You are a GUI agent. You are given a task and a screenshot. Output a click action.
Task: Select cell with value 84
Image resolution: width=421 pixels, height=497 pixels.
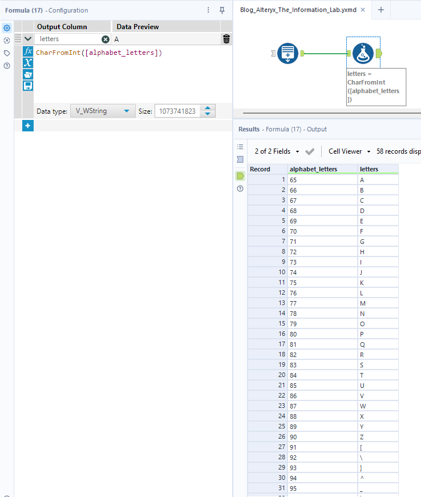[322, 375]
